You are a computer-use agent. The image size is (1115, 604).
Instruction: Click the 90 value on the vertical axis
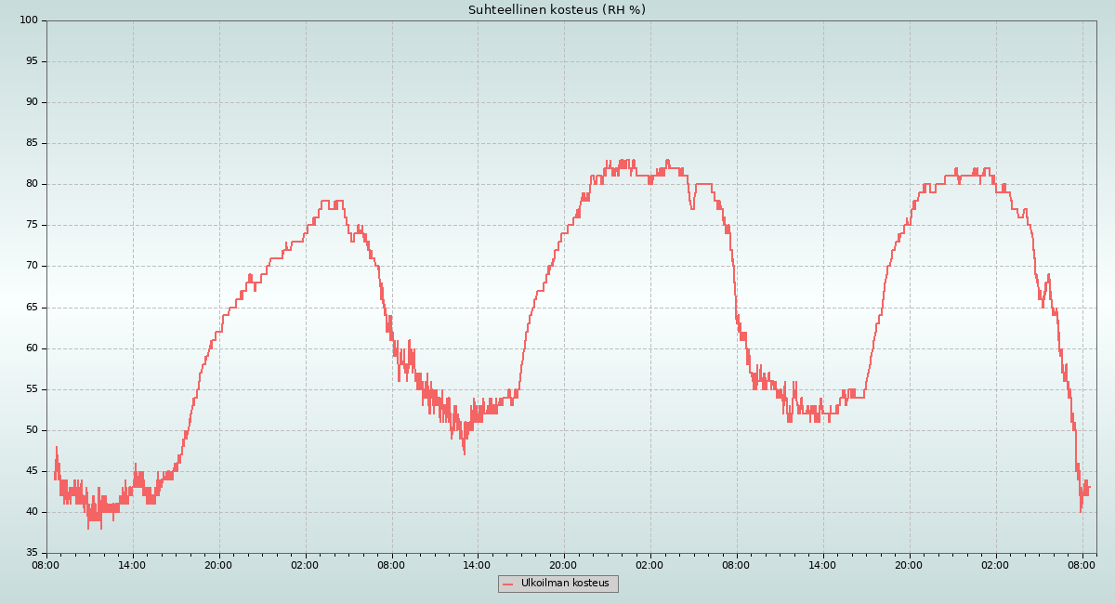pyautogui.click(x=31, y=102)
